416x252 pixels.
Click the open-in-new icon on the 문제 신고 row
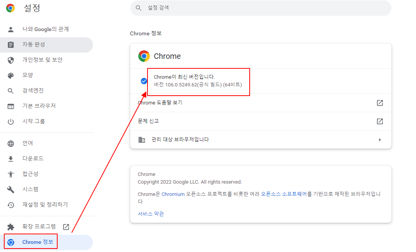(380, 121)
